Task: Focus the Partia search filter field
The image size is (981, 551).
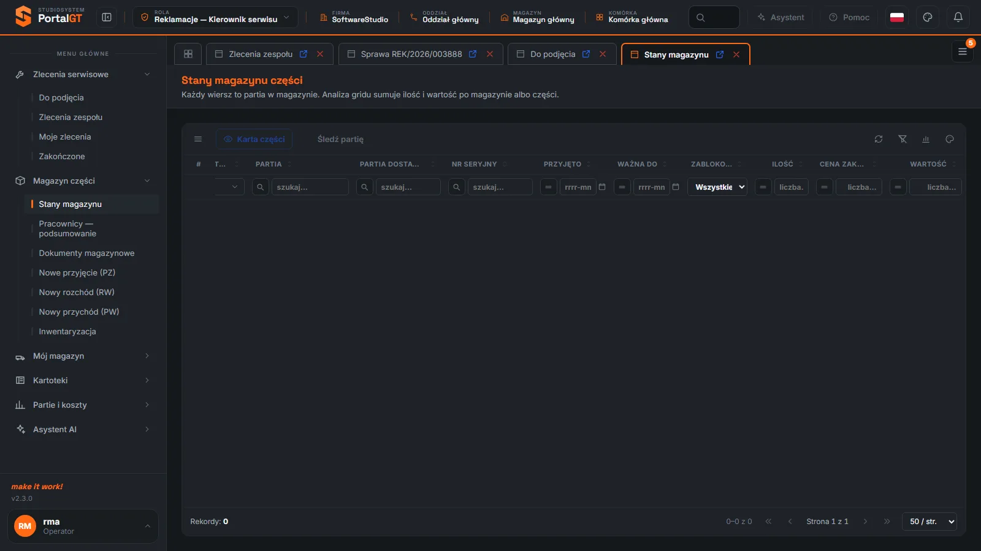Action: 310,187
